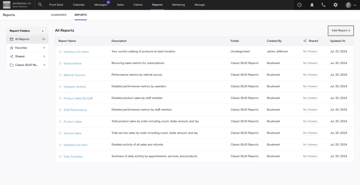Favorite the Inventory On-Hand report star

[60, 52]
